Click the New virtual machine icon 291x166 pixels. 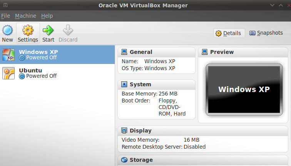(7, 30)
